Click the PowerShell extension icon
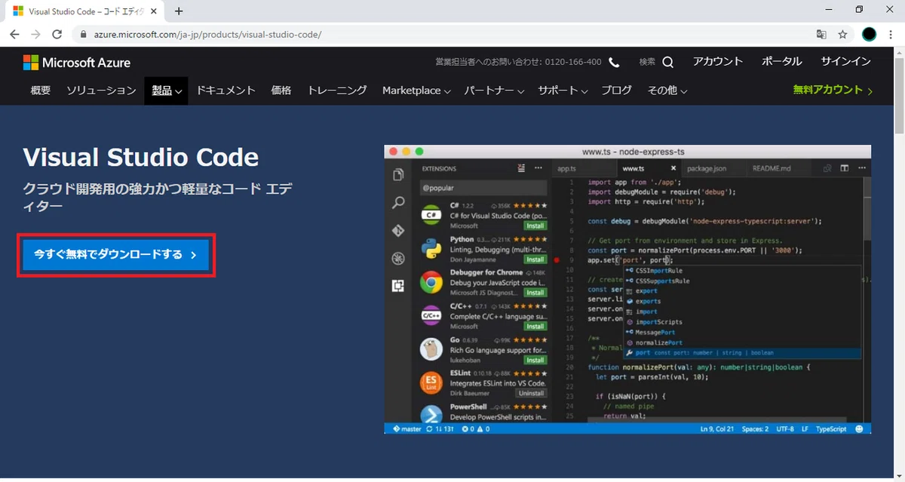The image size is (905, 482). [431, 414]
